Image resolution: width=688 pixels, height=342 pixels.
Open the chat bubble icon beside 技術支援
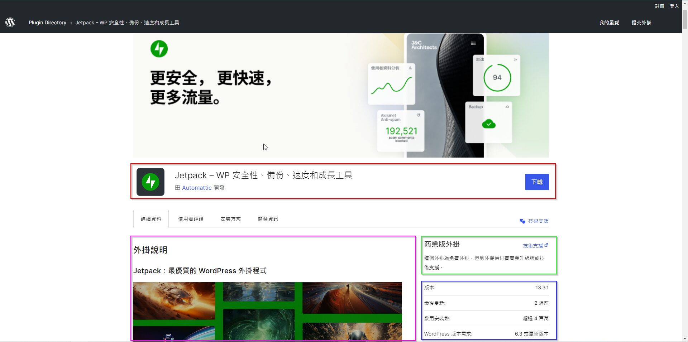point(522,221)
